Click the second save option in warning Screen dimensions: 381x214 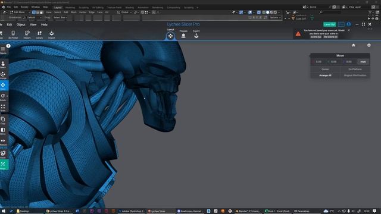(x=330, y=37)
